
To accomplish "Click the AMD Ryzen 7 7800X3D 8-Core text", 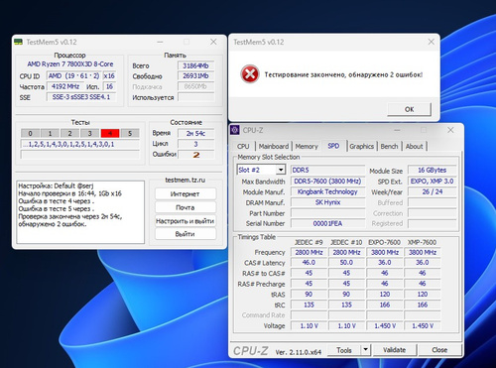I will 70,64.
